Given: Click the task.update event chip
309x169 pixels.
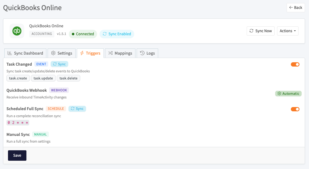Looking at the screenshot, I should [43, 78].
